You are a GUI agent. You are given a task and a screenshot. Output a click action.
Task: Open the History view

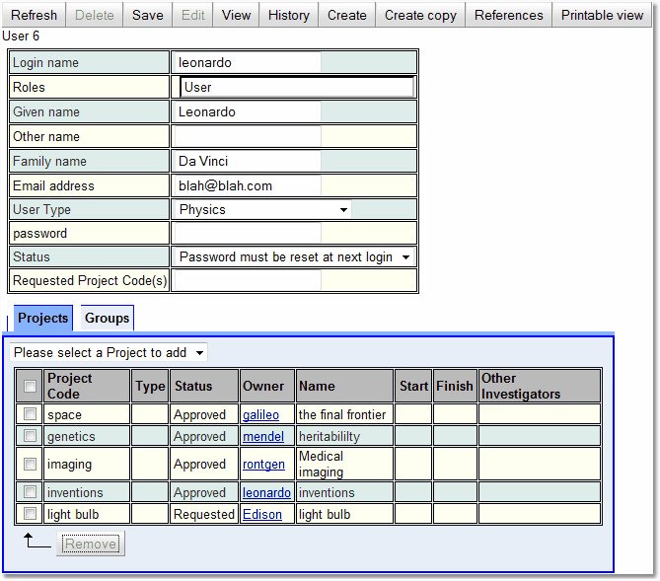[289, 15]
